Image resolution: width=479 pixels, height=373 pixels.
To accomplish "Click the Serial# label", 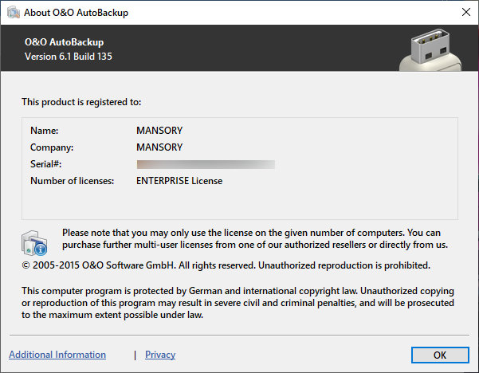I will (46, 164).
